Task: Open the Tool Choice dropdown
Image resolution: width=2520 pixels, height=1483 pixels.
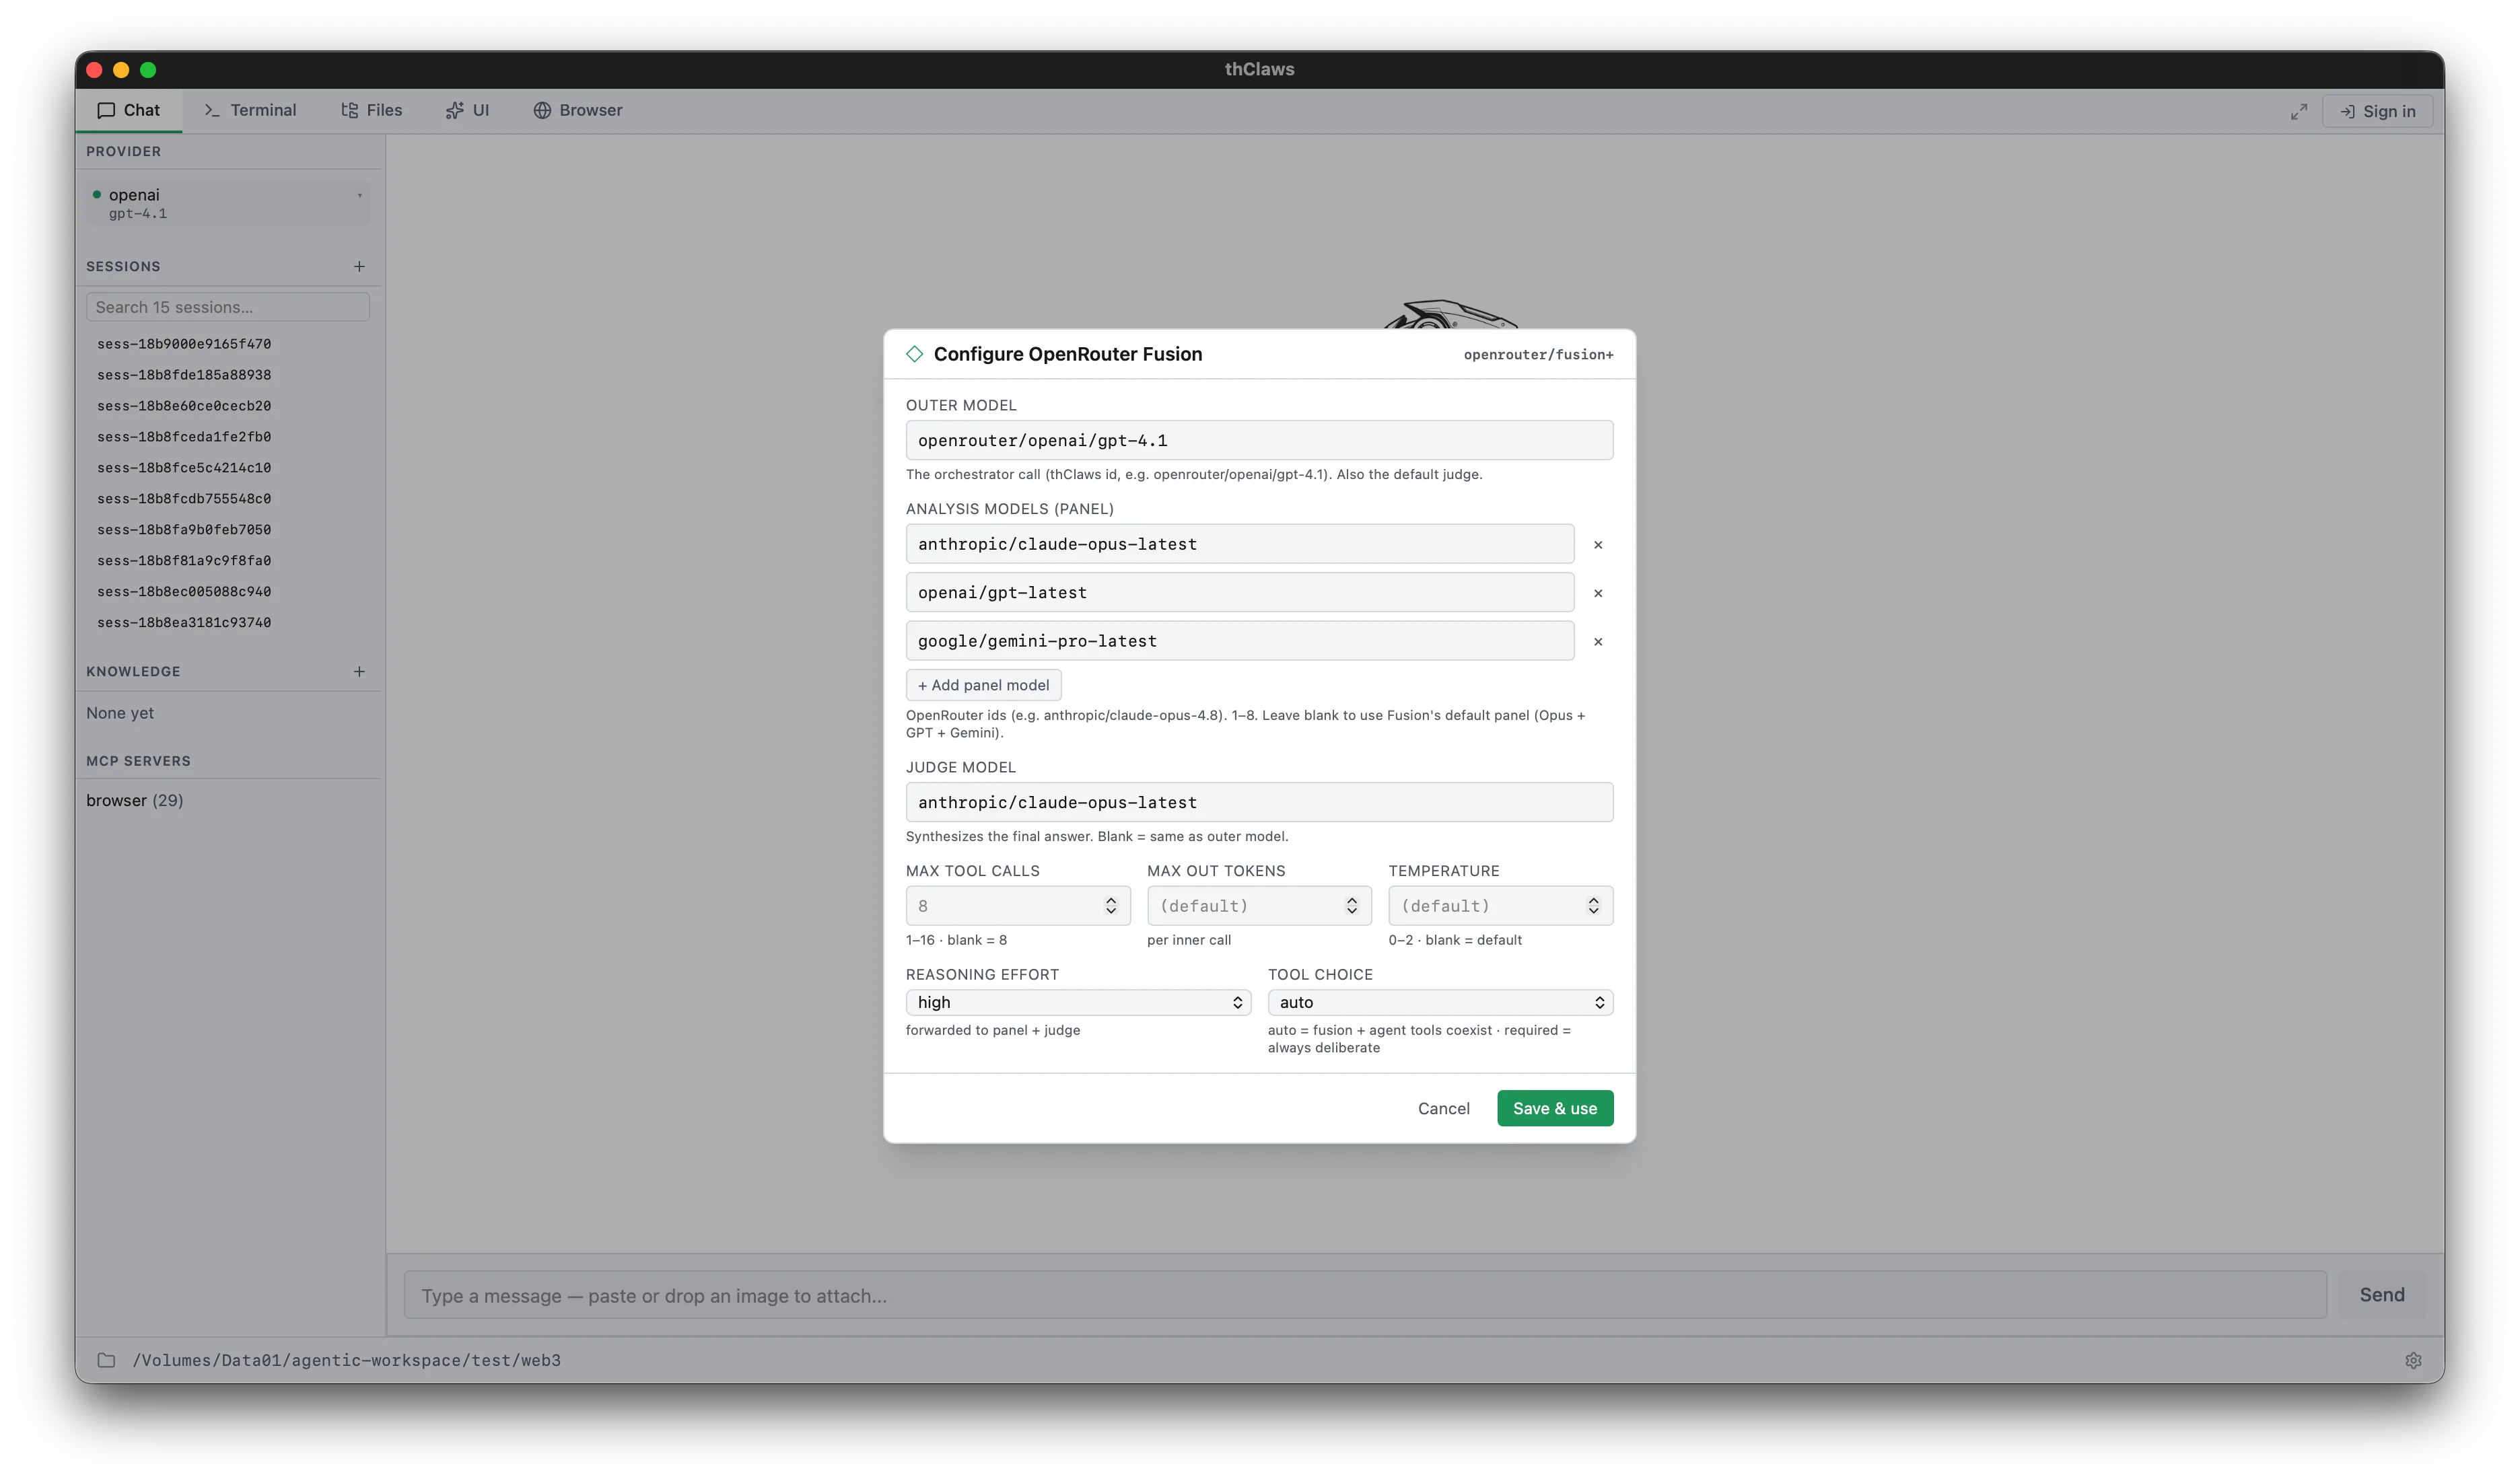Action: click(1440, 1002)
